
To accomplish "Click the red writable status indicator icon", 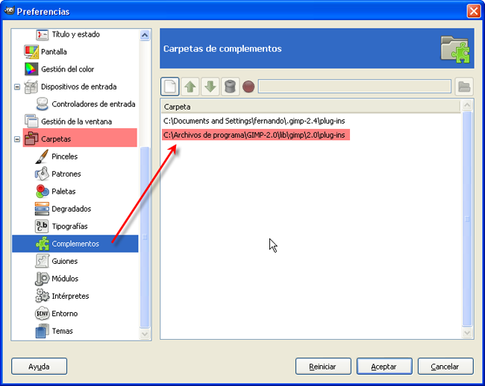I will (x=248, y=86).
